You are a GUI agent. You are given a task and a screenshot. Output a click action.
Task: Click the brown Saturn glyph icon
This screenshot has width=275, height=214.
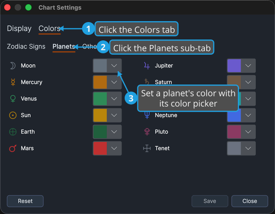(147, 82)
